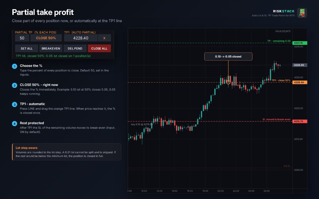Click the orange X button beside TP1 field
Image resolution: width=319 pixels, height=199 pixels.
pyautogui.click(x=104, y=38)
